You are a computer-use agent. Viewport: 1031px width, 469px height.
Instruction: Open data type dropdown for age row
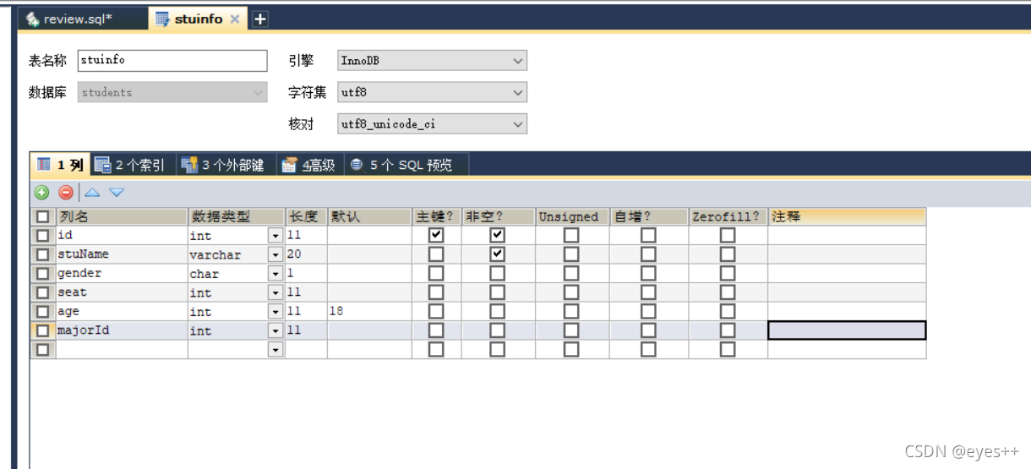(275, 312)
